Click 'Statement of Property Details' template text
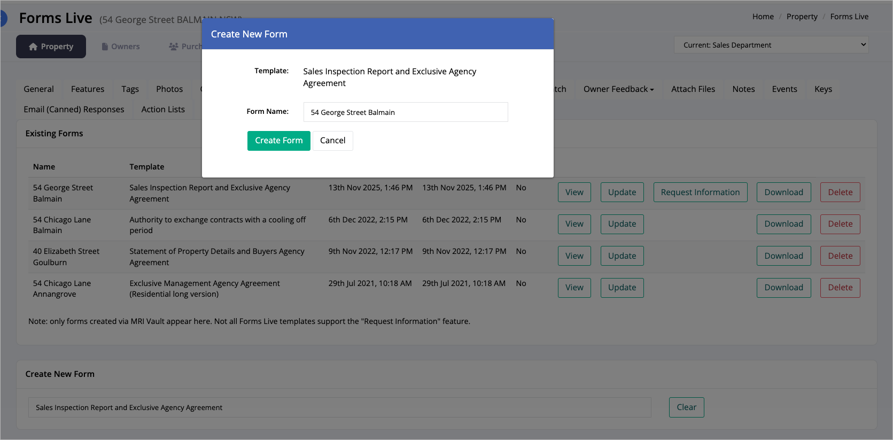The image size is (893, 440). click(216, 257)
